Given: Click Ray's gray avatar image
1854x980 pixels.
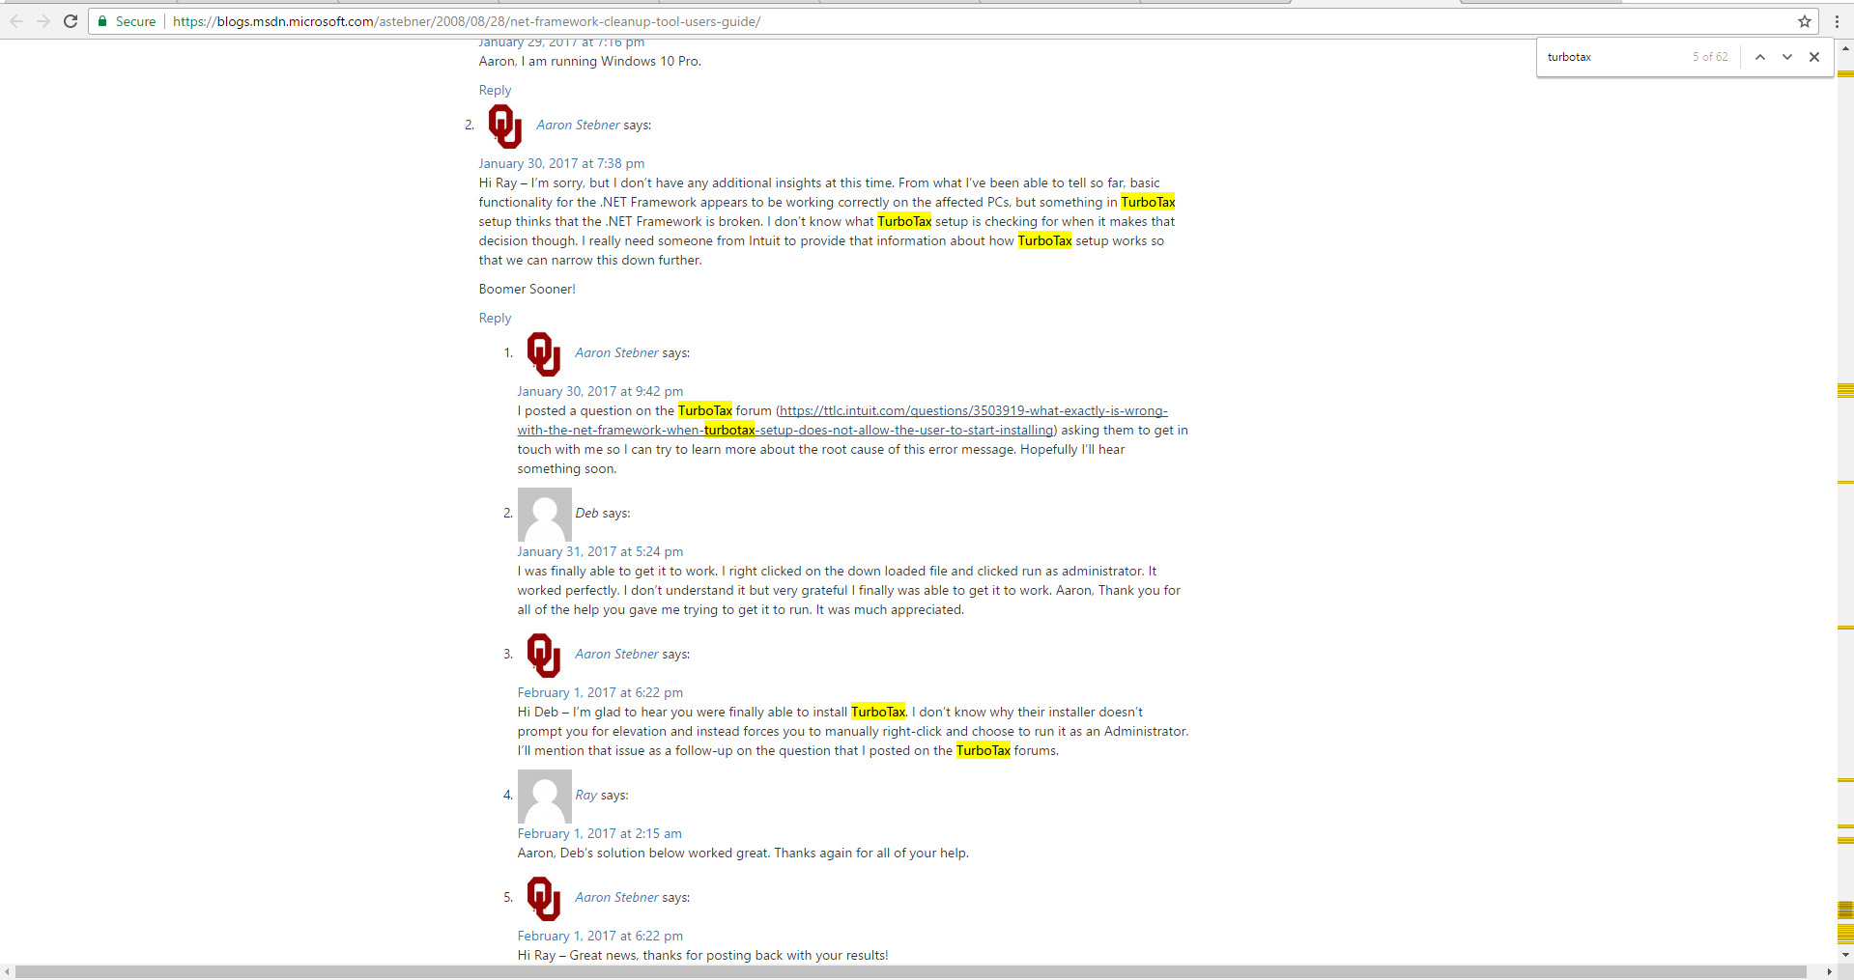Looking at the screenshot, I should point(545,797).
